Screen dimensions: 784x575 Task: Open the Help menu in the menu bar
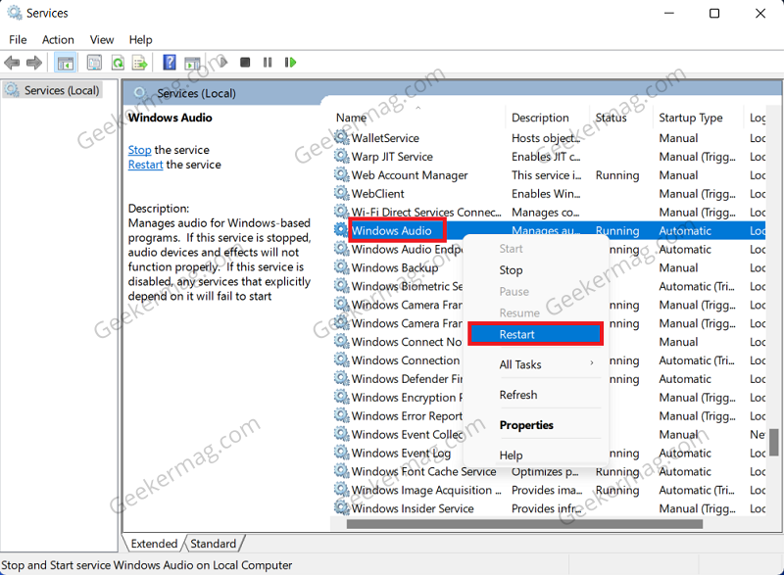pyautogui.click(x=140, y=39)
